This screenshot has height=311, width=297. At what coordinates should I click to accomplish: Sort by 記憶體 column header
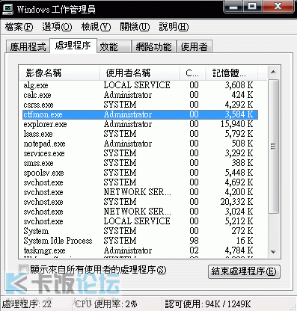click(x=231, y=73)
